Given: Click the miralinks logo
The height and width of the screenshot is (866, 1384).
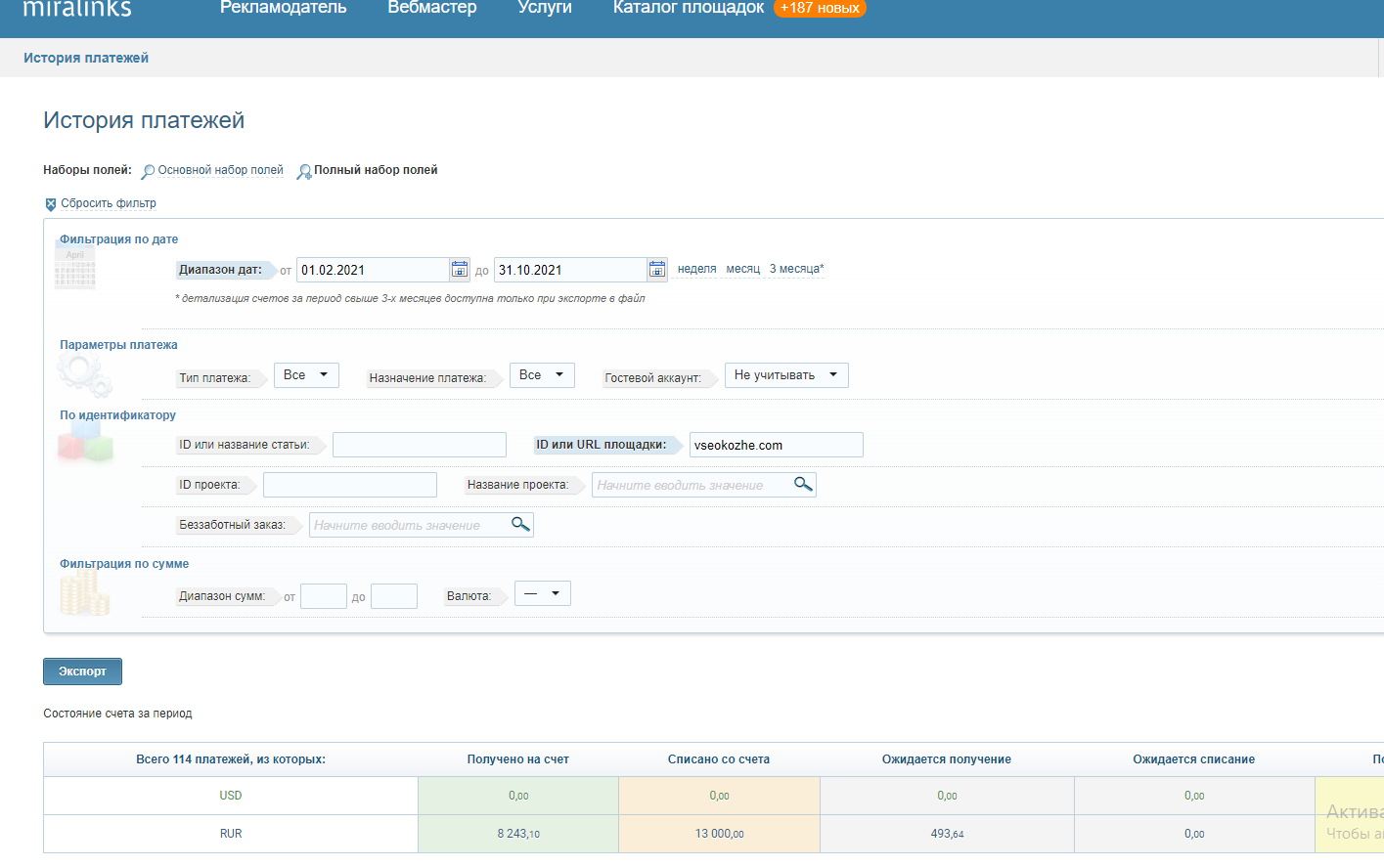Looking at the screenshot, I should (x=76, y=9).
